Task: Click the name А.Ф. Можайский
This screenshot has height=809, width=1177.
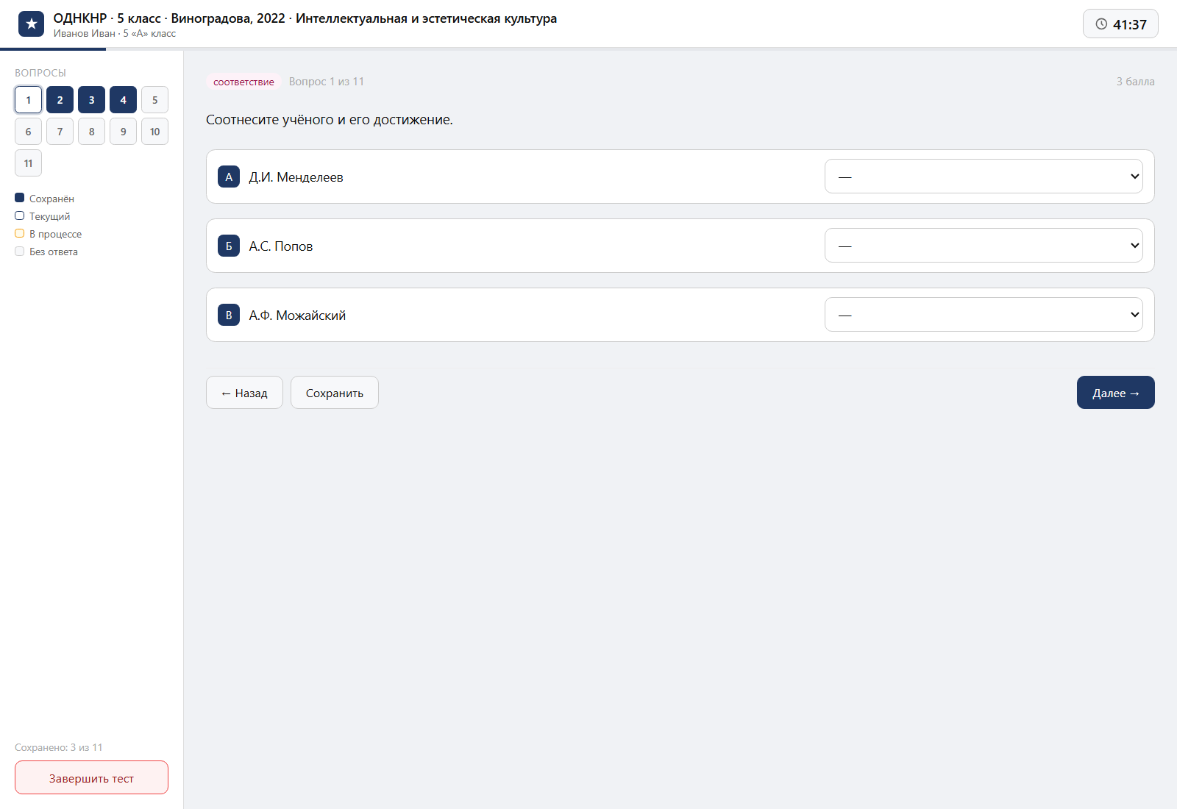Action: (297, 316)
